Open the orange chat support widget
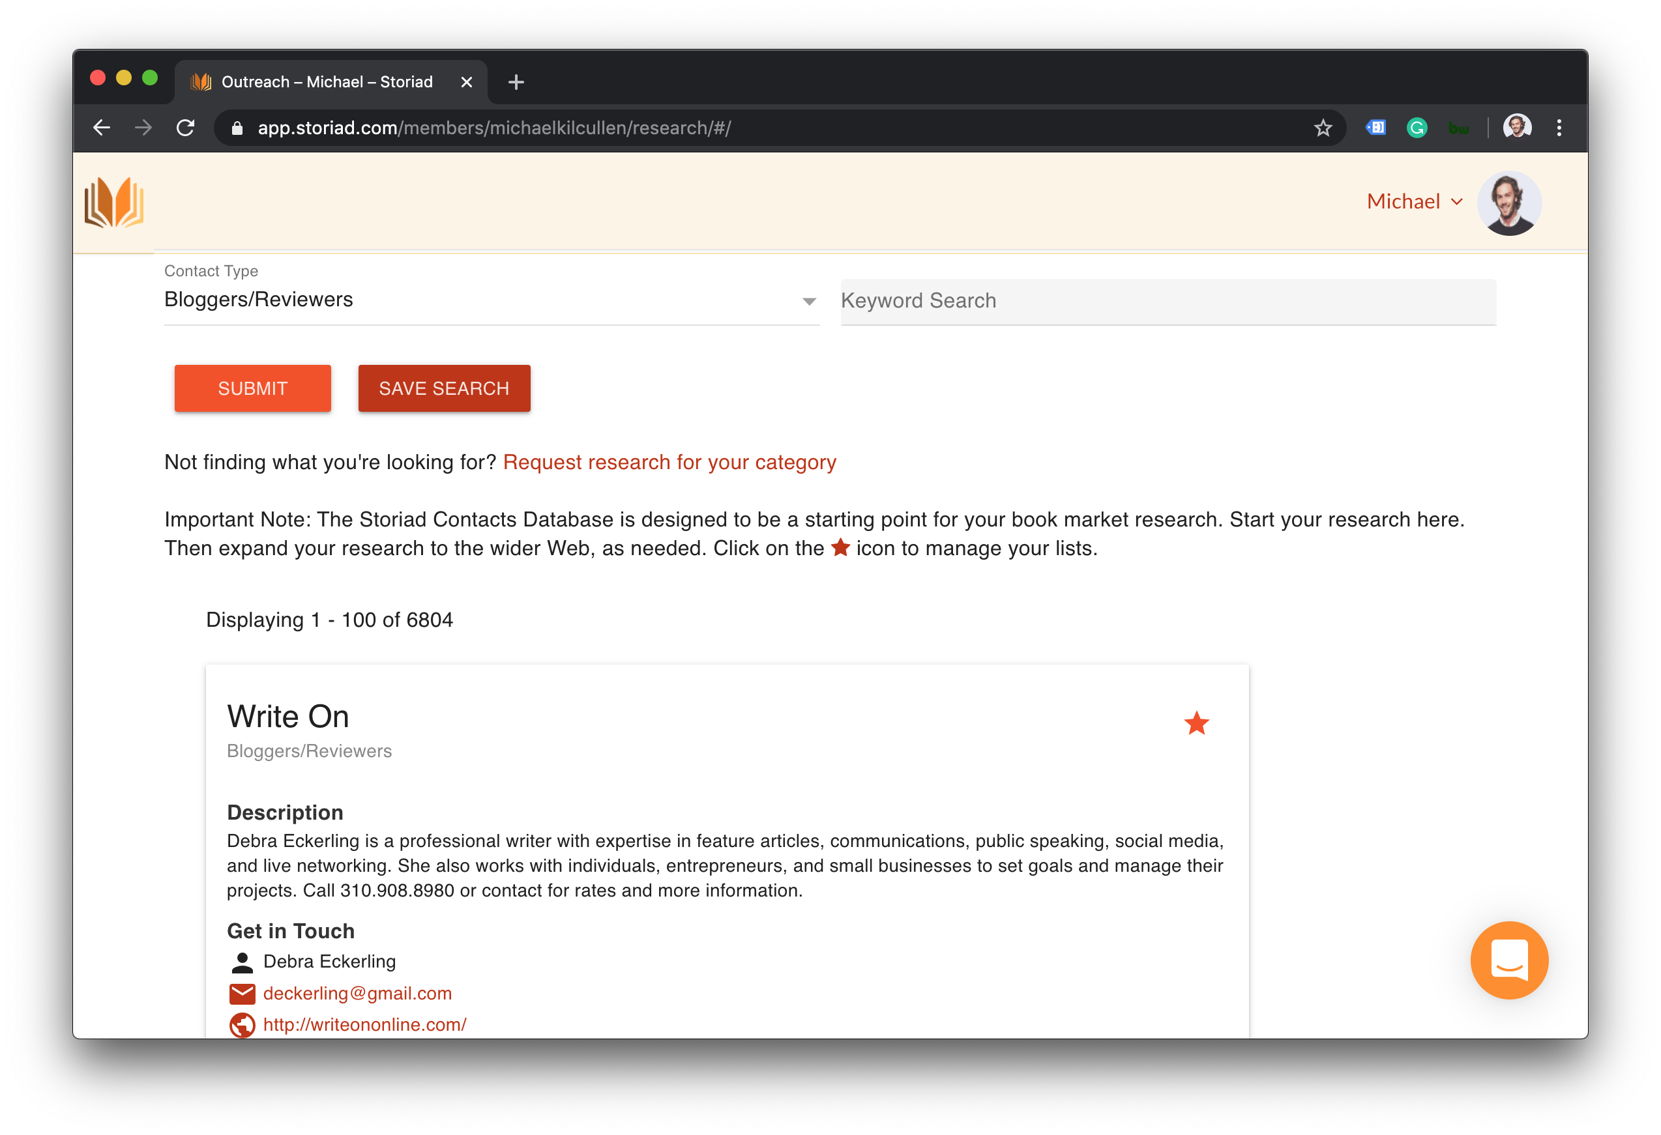 (x=1508, y=959)
